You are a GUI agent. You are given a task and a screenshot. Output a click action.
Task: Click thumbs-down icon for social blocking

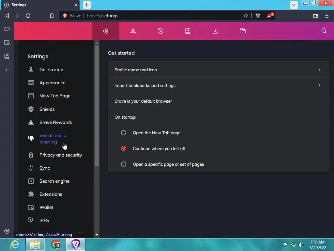(x=31, y=138)
